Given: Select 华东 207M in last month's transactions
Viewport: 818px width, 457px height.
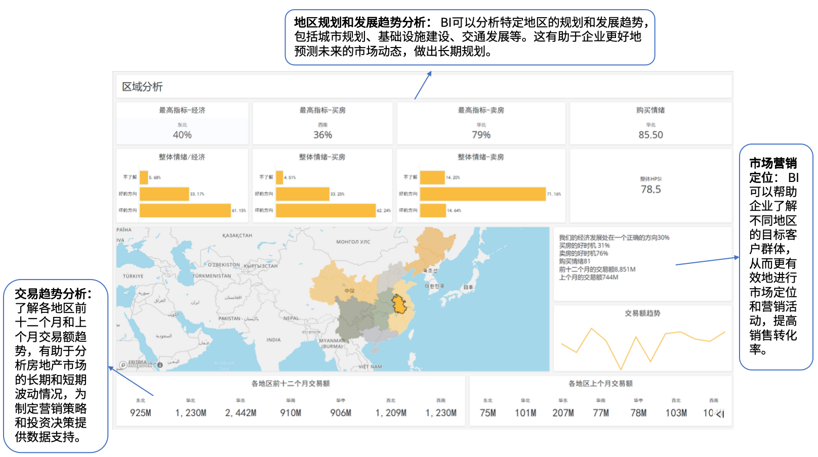Looking at the screenshot, I should coord(563,413).
